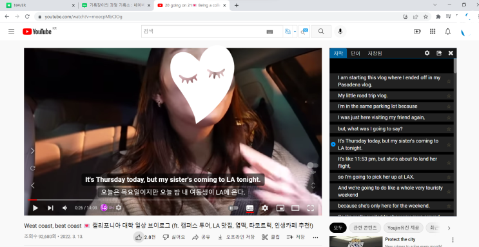Skip to the next video
This screenshot has height=247, width=479.
click(50, 208)
